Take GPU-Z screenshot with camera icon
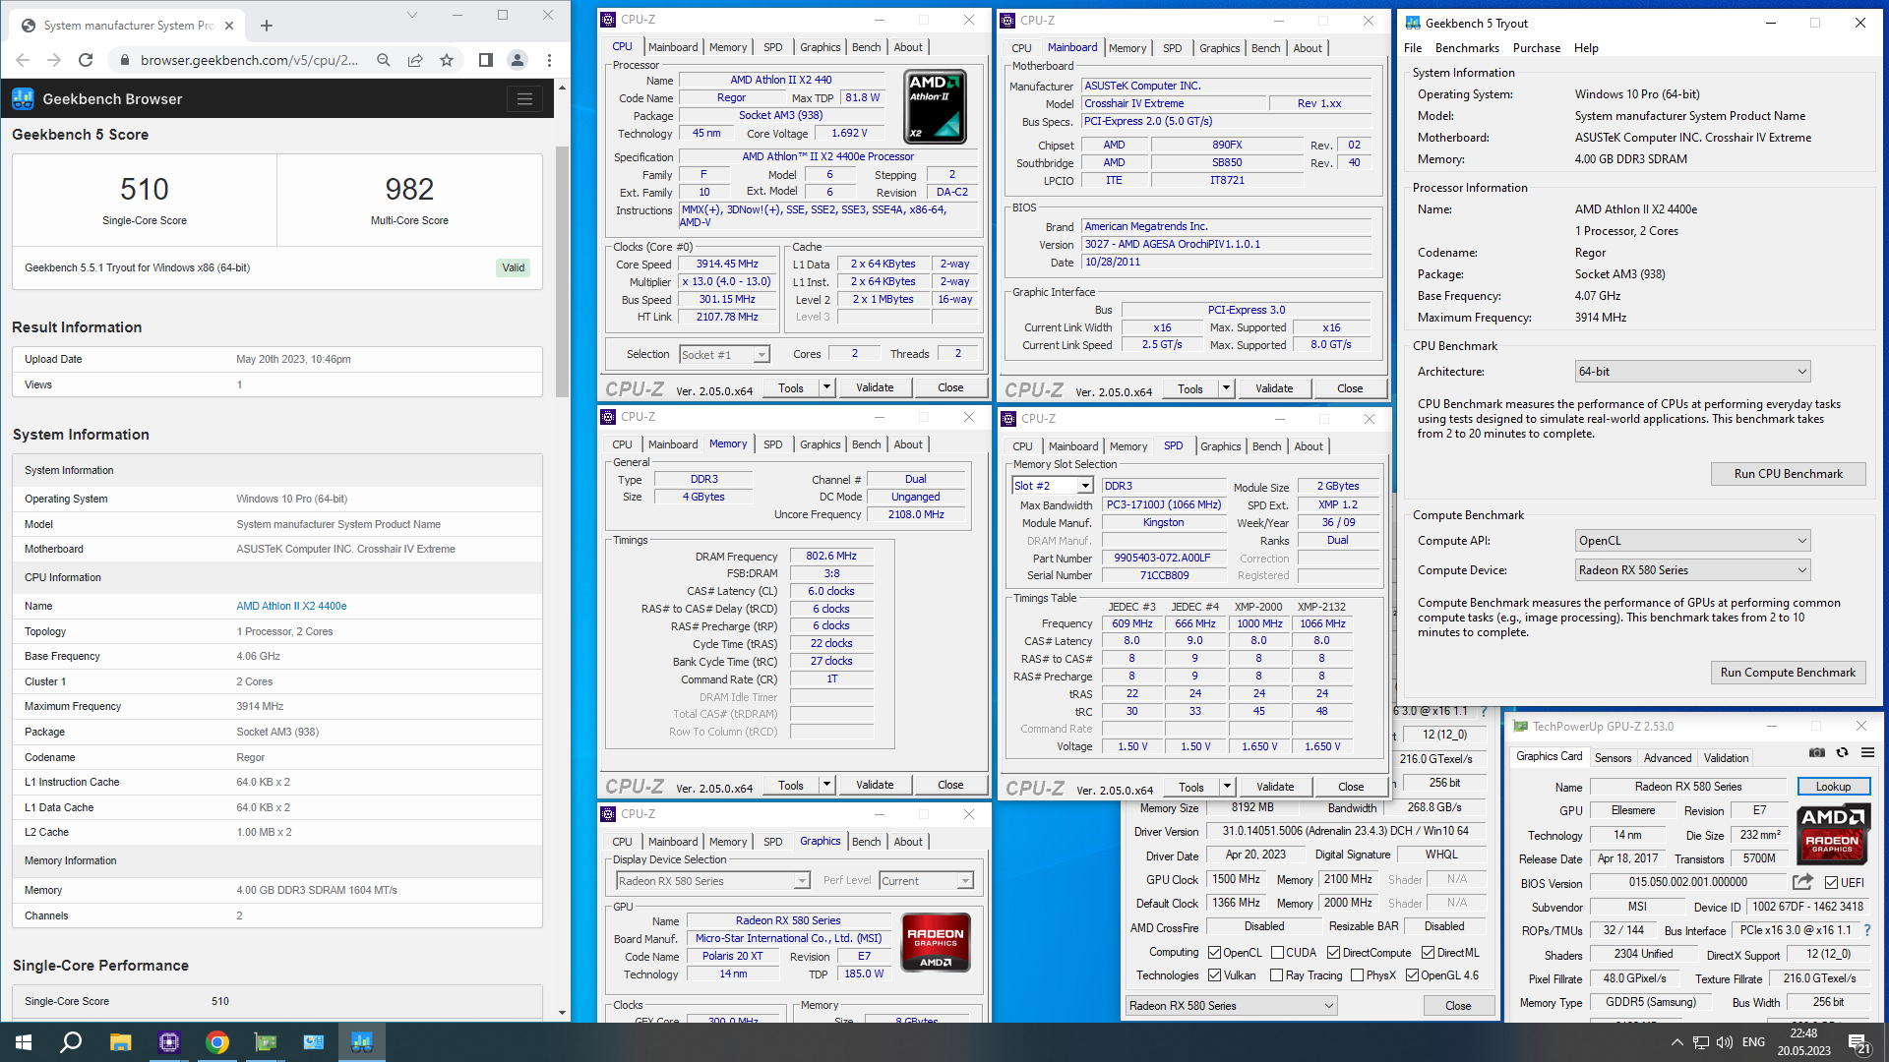The image size is (1889, 1062). point(1817,752)
